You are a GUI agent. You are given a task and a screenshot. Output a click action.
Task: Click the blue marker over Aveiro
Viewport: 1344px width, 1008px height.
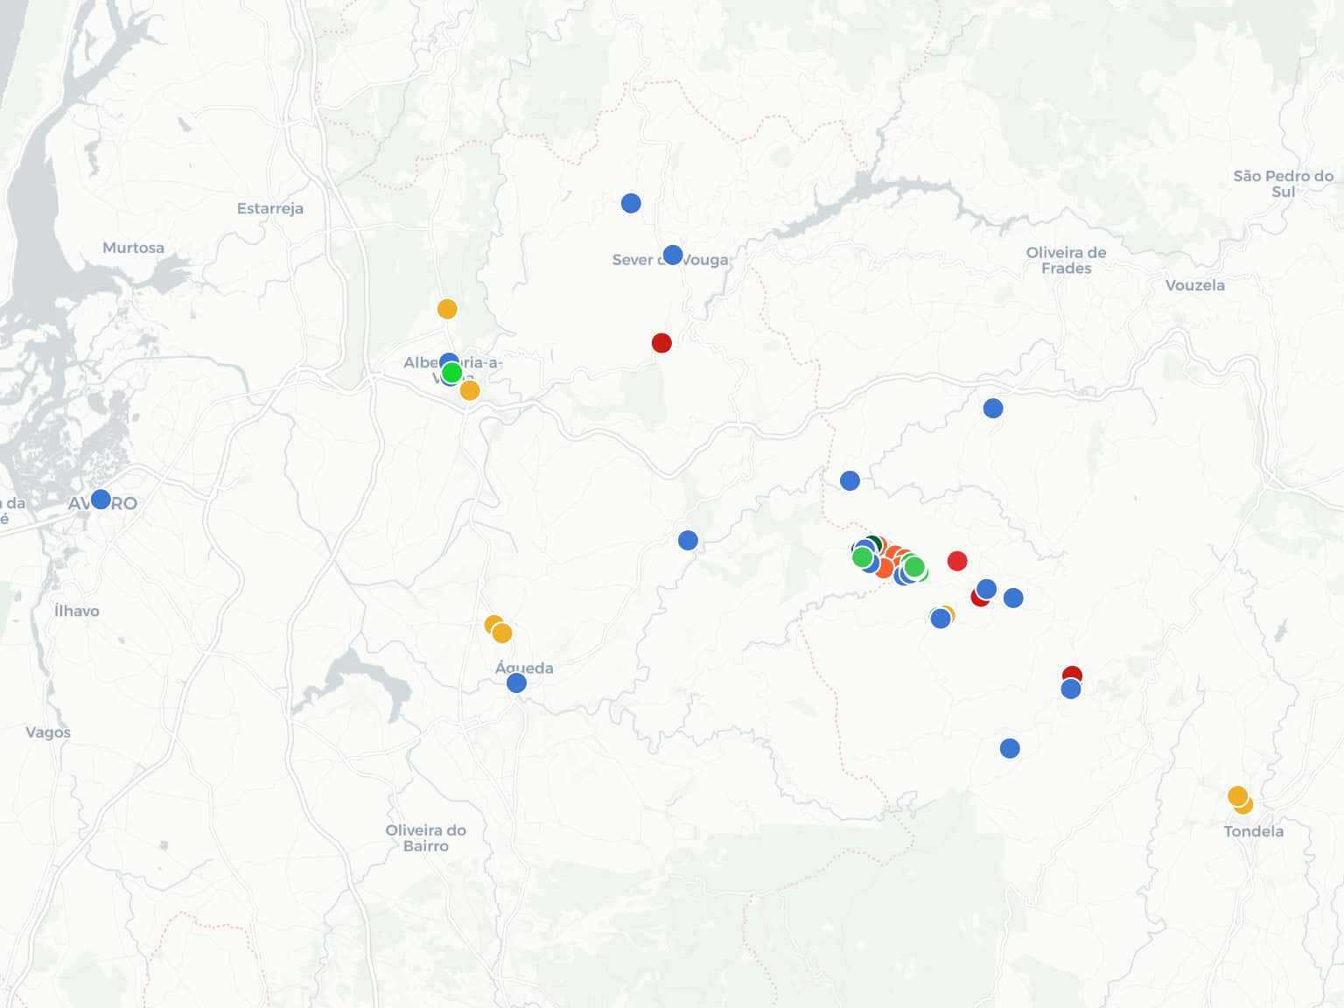tap(101, 500)
